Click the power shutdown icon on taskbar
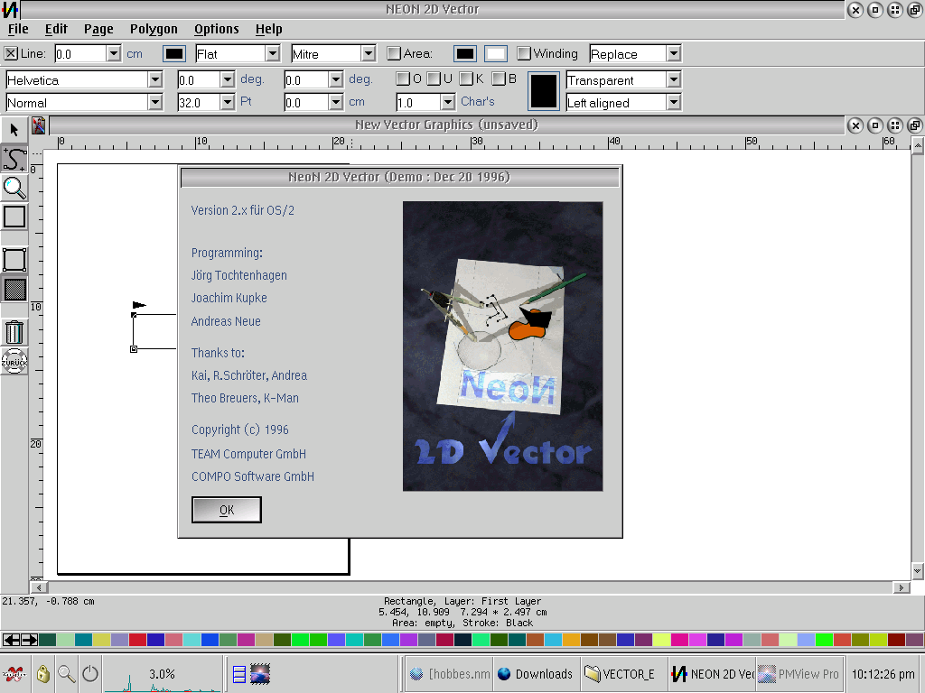Viewport: 925px width, 693px height. (90, 673)
